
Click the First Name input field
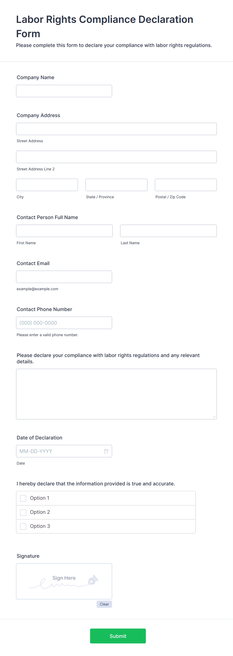64,230
